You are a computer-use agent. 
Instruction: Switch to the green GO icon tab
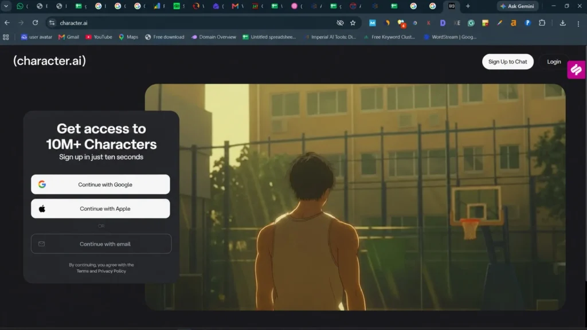pyautogui.click(x=177, y=6)
